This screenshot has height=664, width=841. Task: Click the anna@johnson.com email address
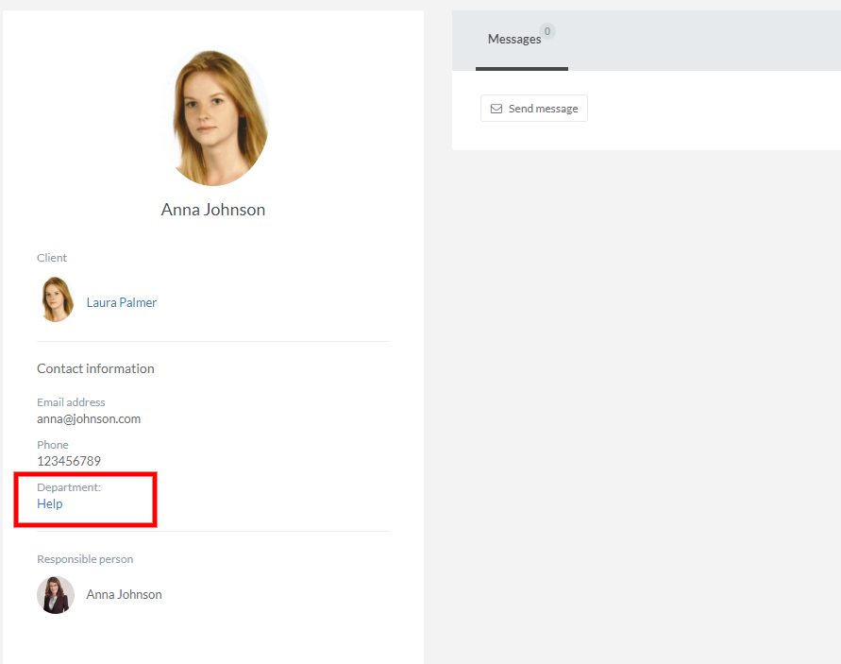pos(89,419)
